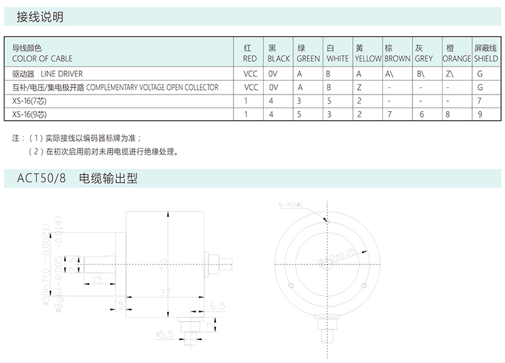
Task: Select orange value 8 in XS-16(9芯) row
Action: (x=448, y=114)
